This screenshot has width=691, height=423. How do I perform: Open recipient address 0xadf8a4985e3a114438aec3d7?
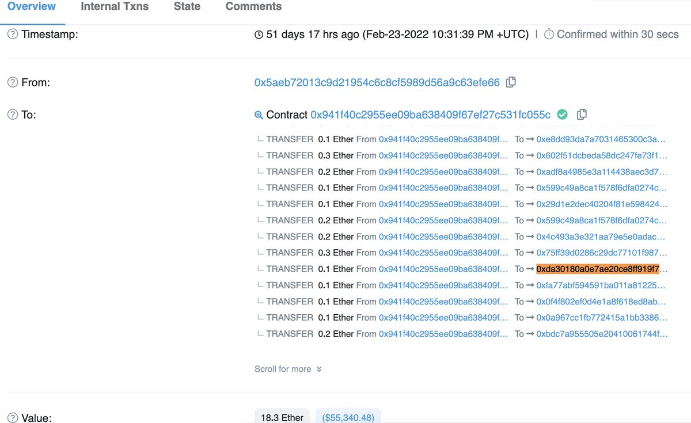point(602,172)
